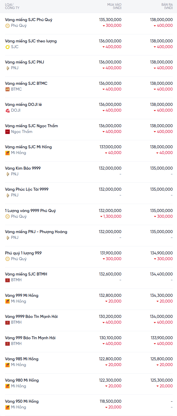Open the Vàng Phúc Lộc Tài 9999 entry
The width and height of the screenshot is (177, 416).
point(27,189)
